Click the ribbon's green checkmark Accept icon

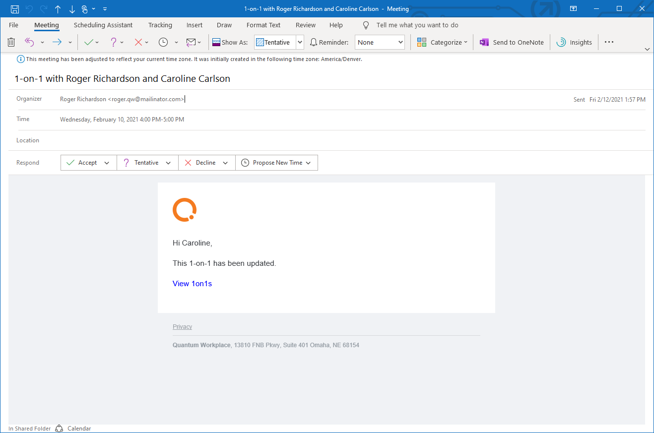88,43
